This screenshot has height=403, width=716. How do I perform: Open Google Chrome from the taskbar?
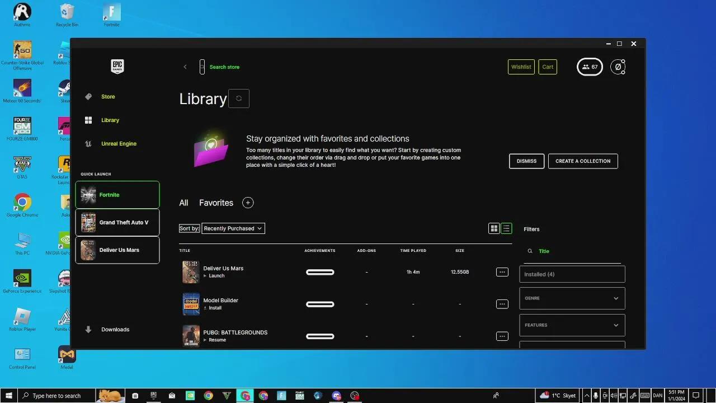pos(208,396)
